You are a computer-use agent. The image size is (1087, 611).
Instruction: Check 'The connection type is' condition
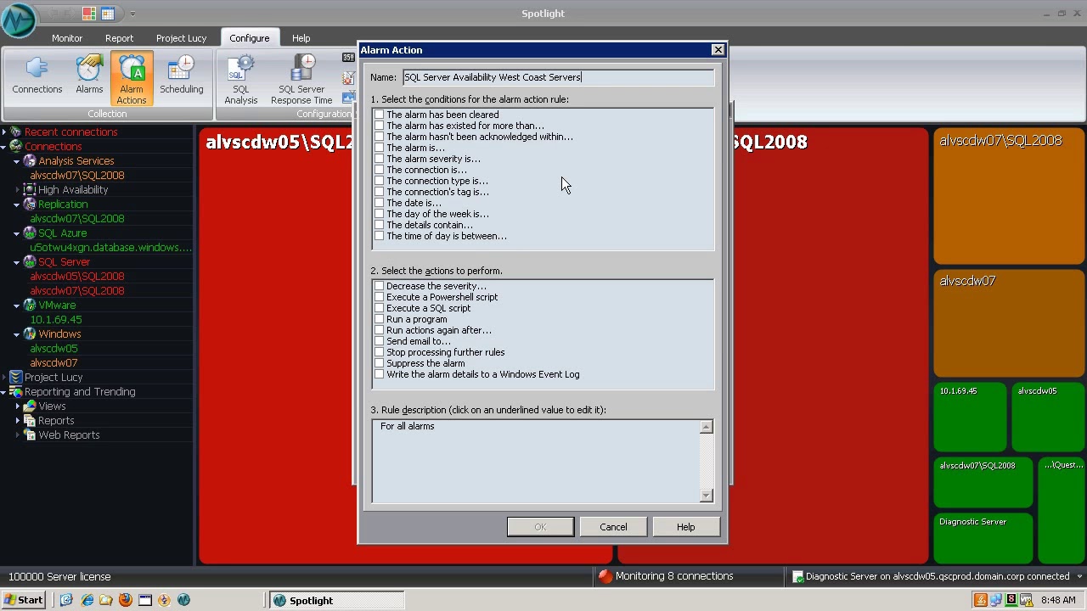point(380,181)
